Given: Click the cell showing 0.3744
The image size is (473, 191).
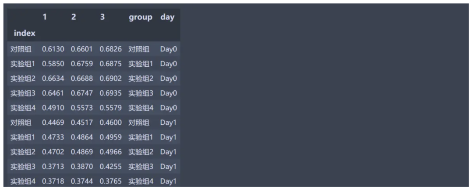Looking at the screenshot, I should (x=82, y=181).
